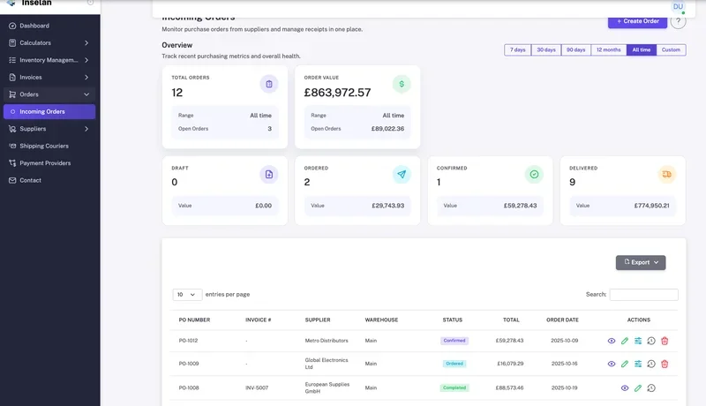
Task: Click PO number PO-1009 cell
Action: [189, 364]
